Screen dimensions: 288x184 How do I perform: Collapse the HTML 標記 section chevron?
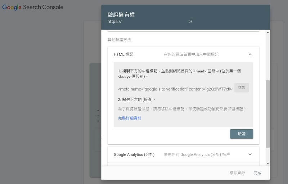[x=250, y=54]
